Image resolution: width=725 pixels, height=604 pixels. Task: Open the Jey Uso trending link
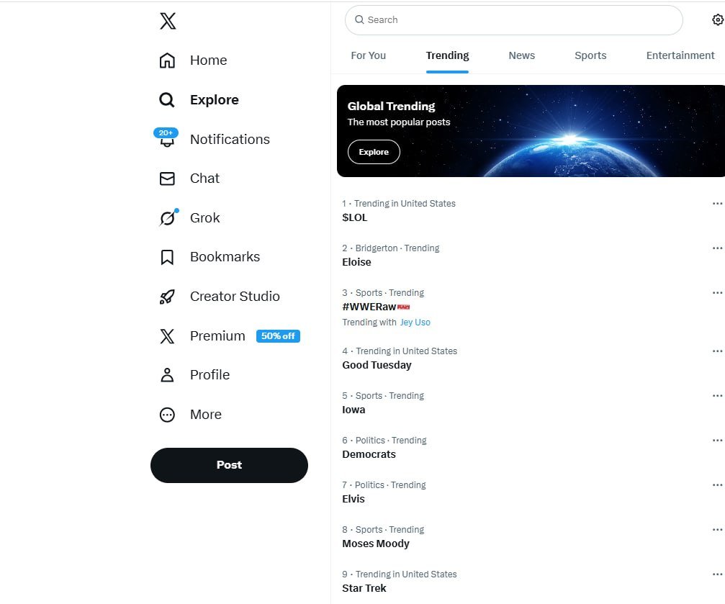[x=415, y=322]
